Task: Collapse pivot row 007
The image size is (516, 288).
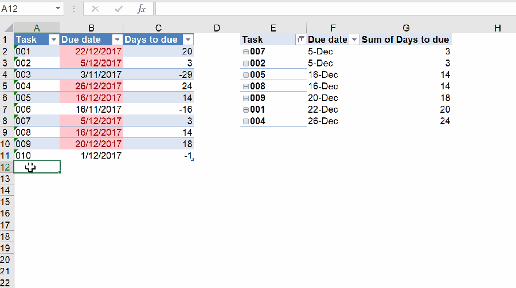Action: pos(245,52)
